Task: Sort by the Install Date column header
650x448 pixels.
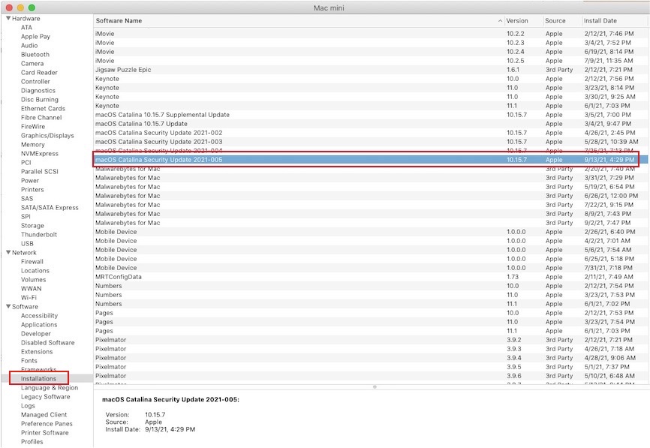Action: click(600, 21)
